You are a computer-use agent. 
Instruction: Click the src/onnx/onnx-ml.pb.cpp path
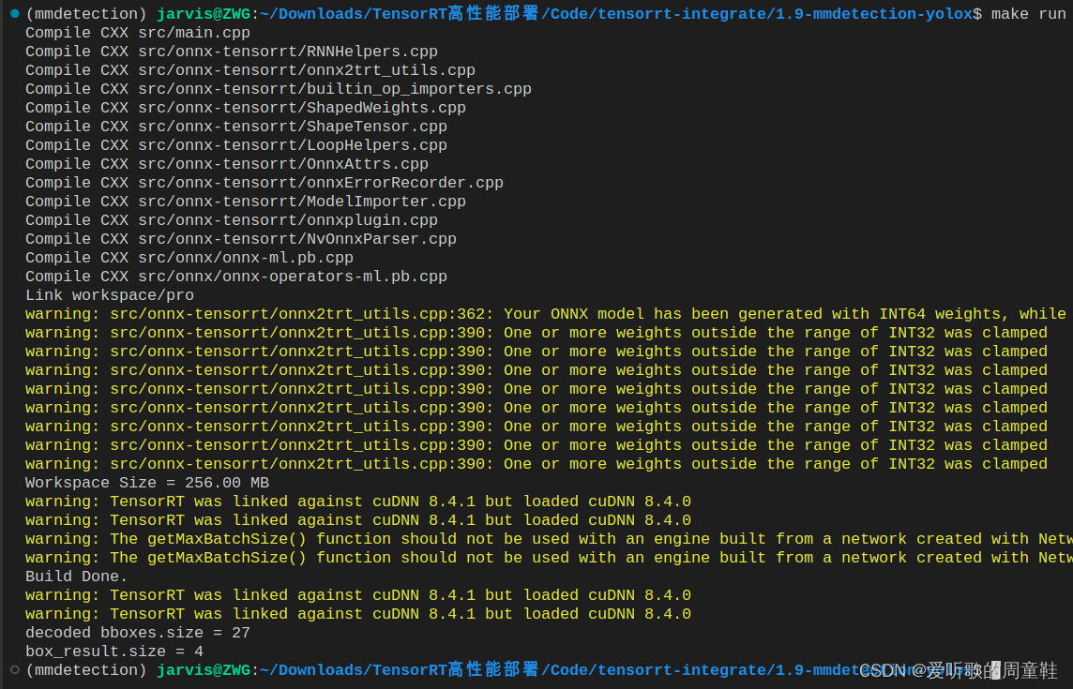(246, 257)
